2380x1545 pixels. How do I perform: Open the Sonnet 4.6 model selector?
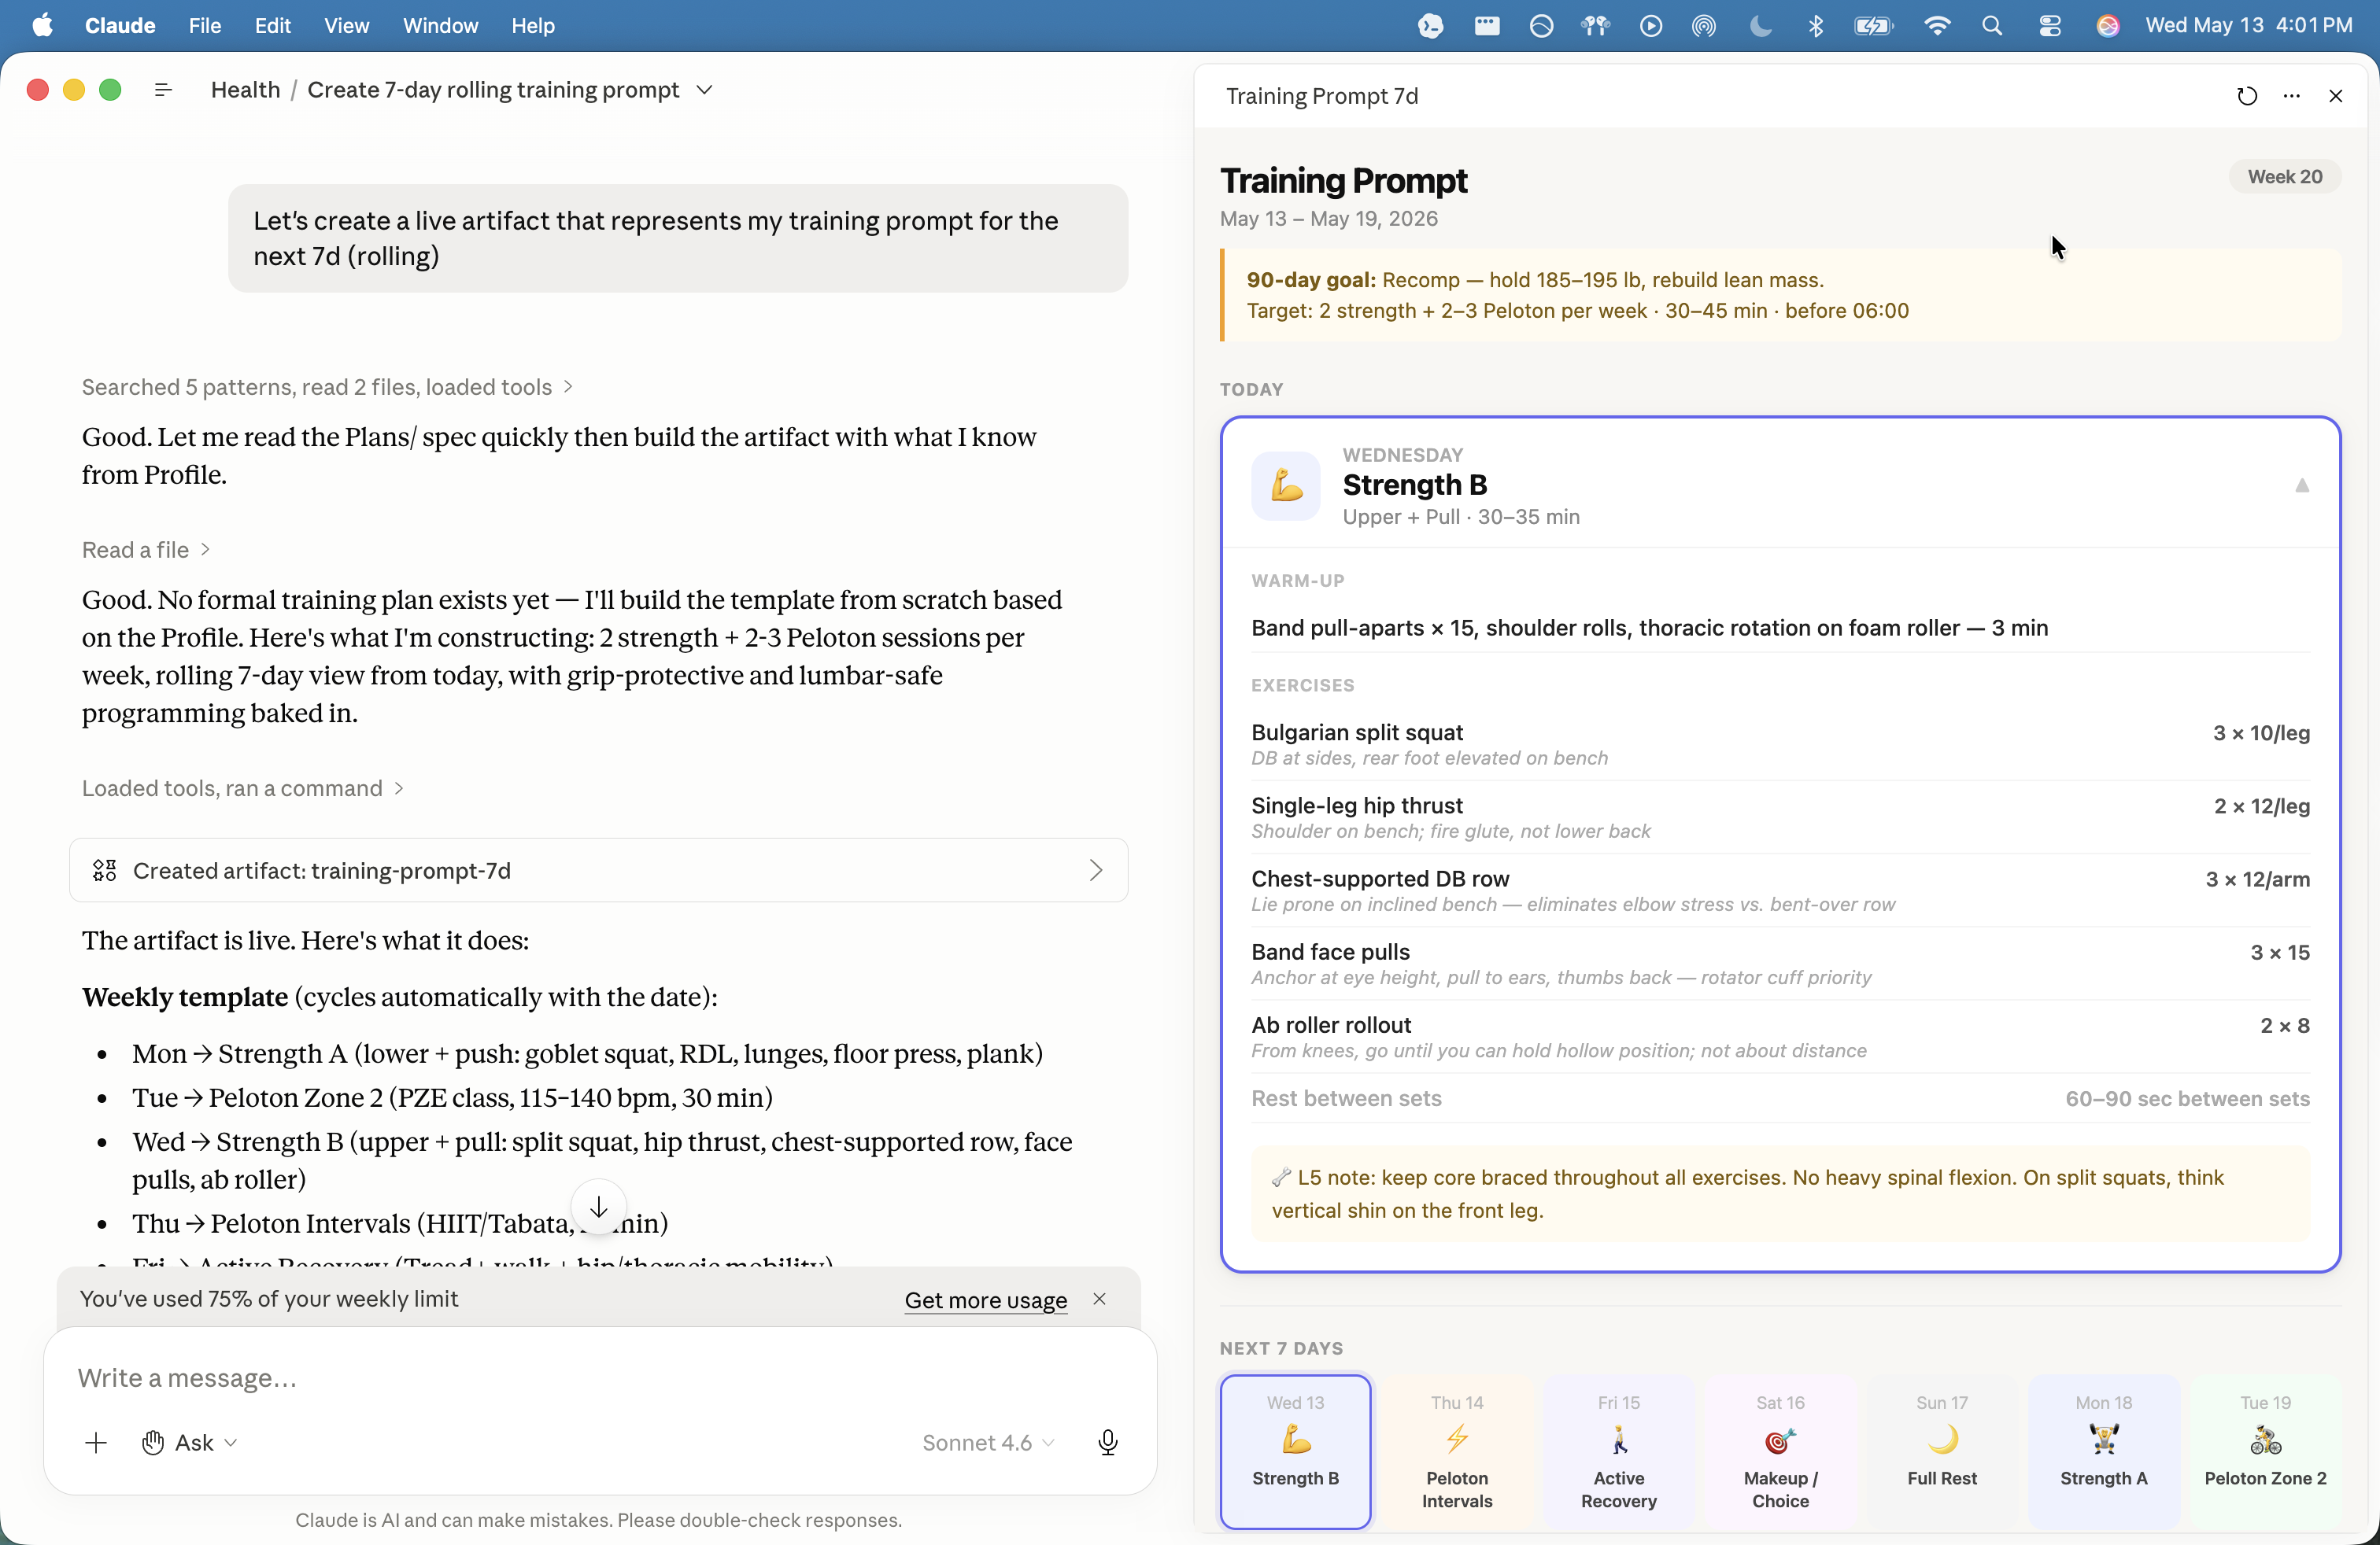click(x=987, y=1442)
